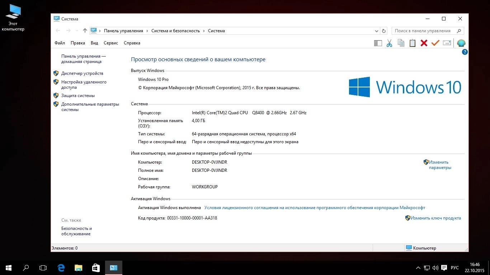Screen dimensions: 490x275
Task: Show hidden tray icons with the chevron
Action: point(418,267)
